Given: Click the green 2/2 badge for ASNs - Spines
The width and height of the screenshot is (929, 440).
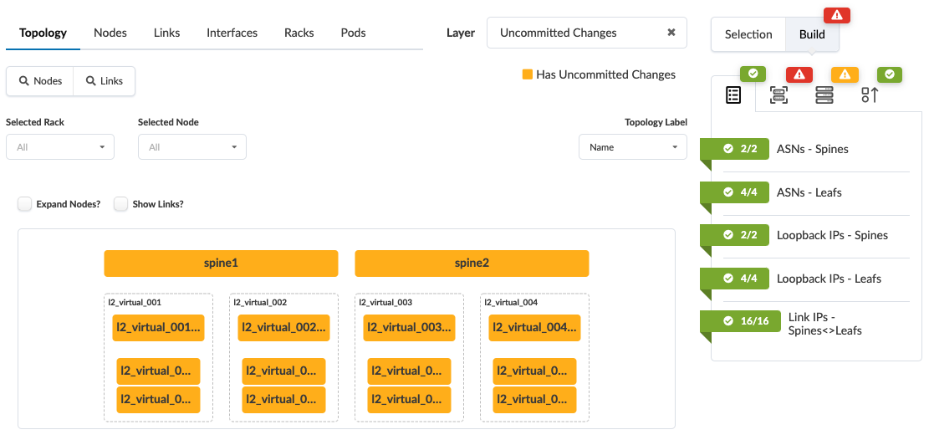Looking at the screenshot, I should (x=740, y=149).
